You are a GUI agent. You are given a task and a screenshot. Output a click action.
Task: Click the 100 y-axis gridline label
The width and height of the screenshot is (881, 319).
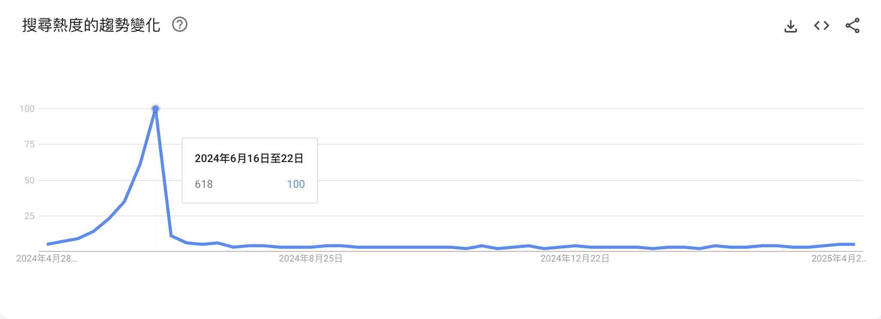(27, 109)
